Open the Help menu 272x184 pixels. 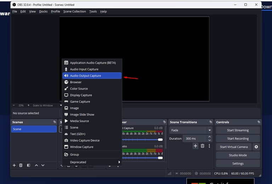[x=103, y=11]
